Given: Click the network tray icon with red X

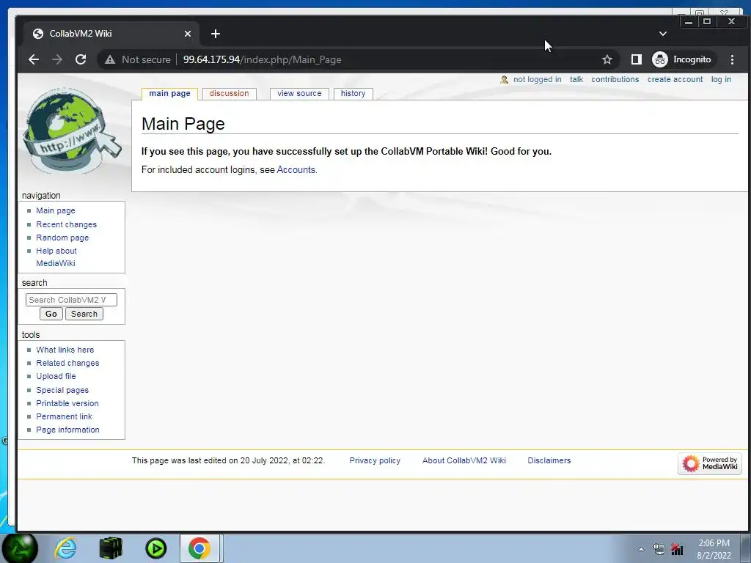Looking at the screenshot, I should 677,549.
